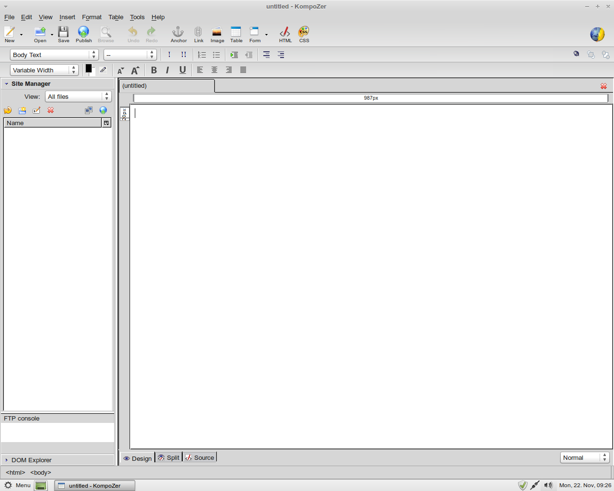The image size is (614, 491).
Task: Toggle Bold formatting
Action: [x=154, y=70]
